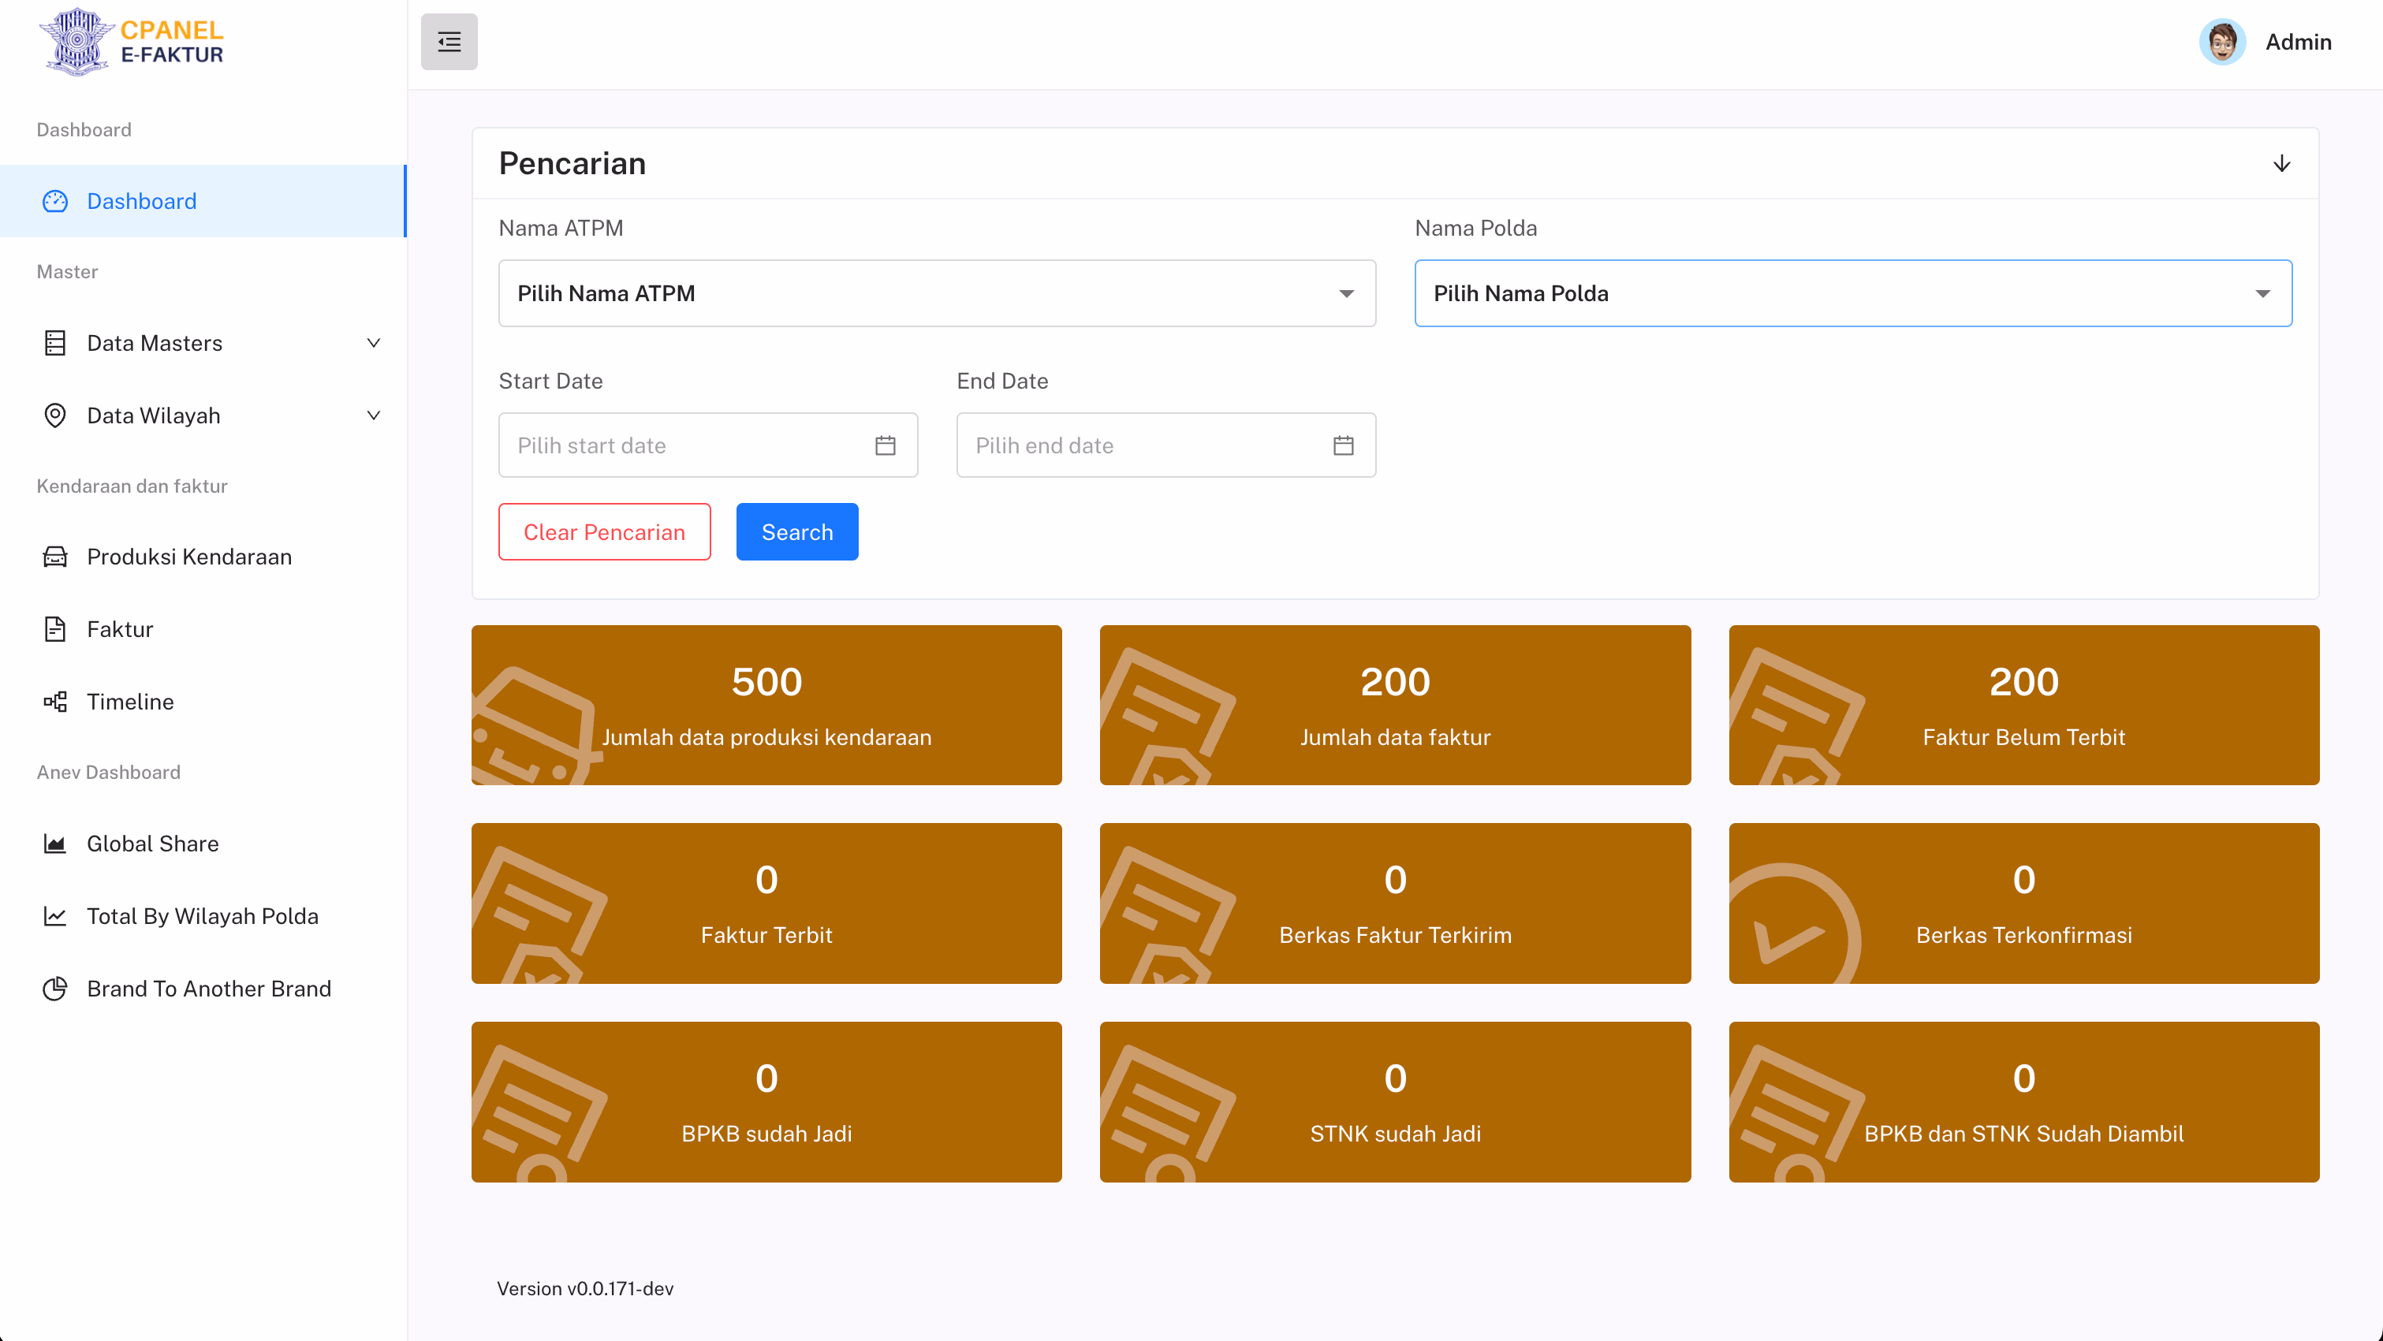Go to the Faktur menu item
The width and height of the screenshot is (2383, 1341).
[x=121, y=630]
